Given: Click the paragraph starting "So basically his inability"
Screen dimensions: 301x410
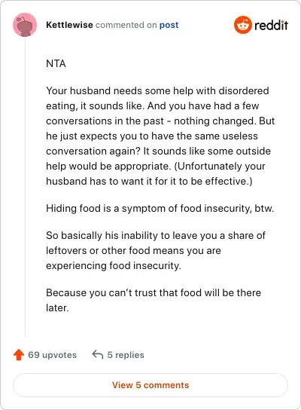Looking at the screenshot, I should tap(156, 250).
